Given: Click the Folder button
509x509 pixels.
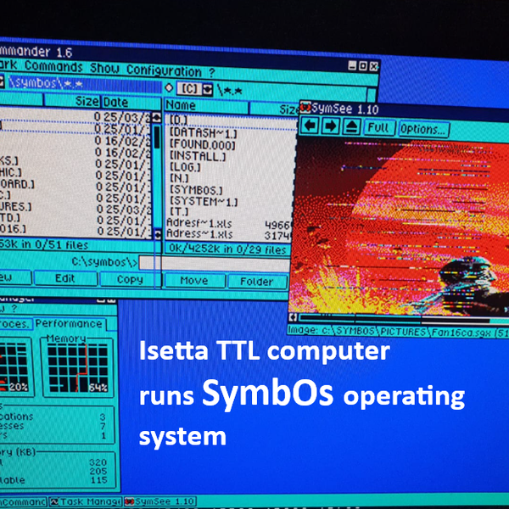Looking at the screenshot, I should 257,282.
